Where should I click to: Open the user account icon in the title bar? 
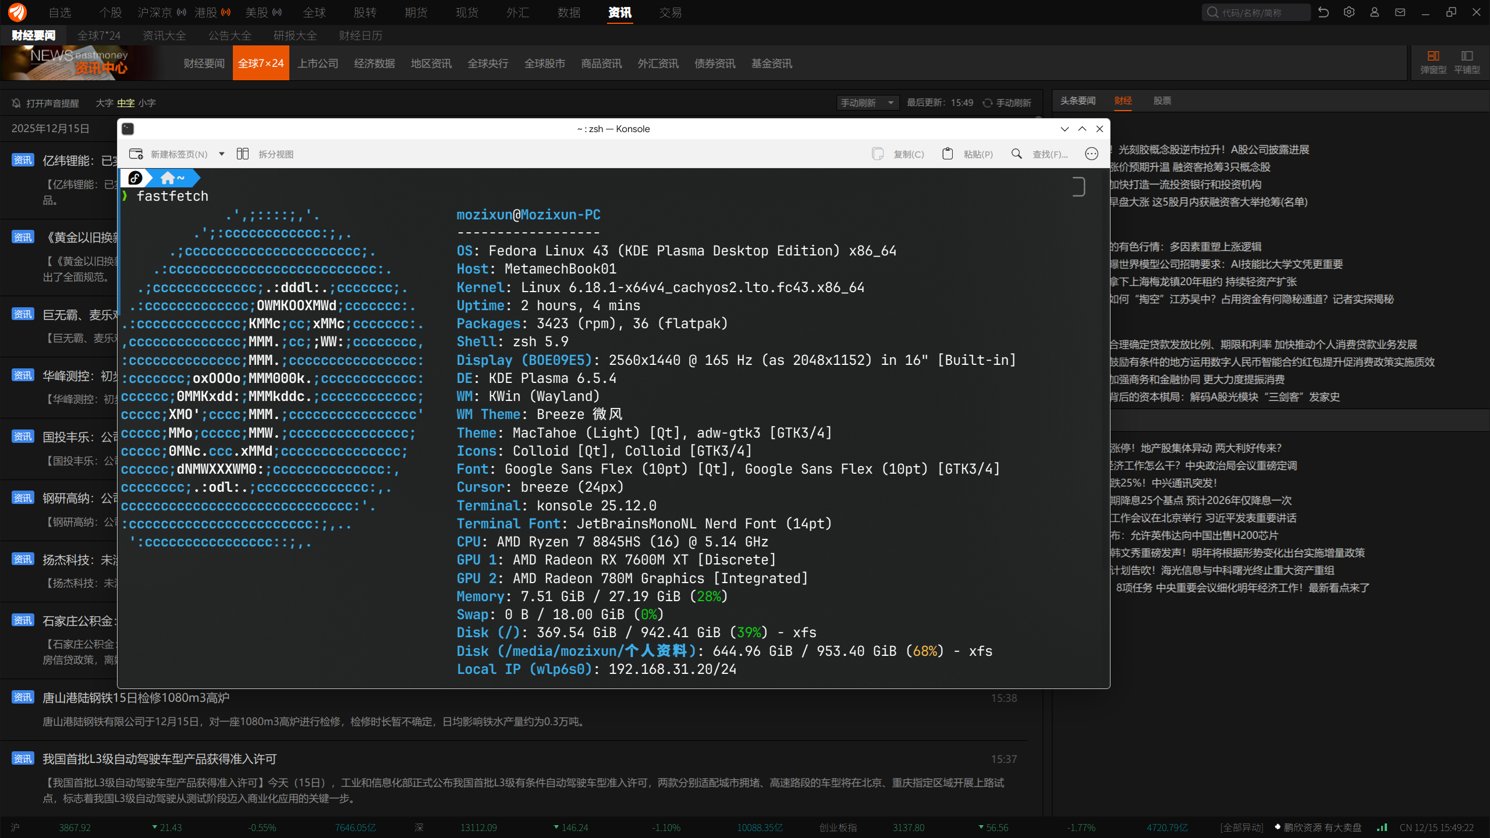[1375, 12]
